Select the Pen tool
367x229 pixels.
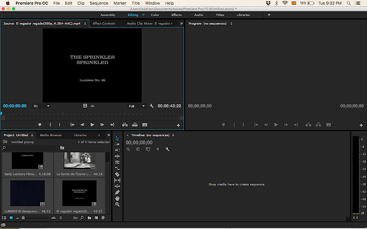117,192
